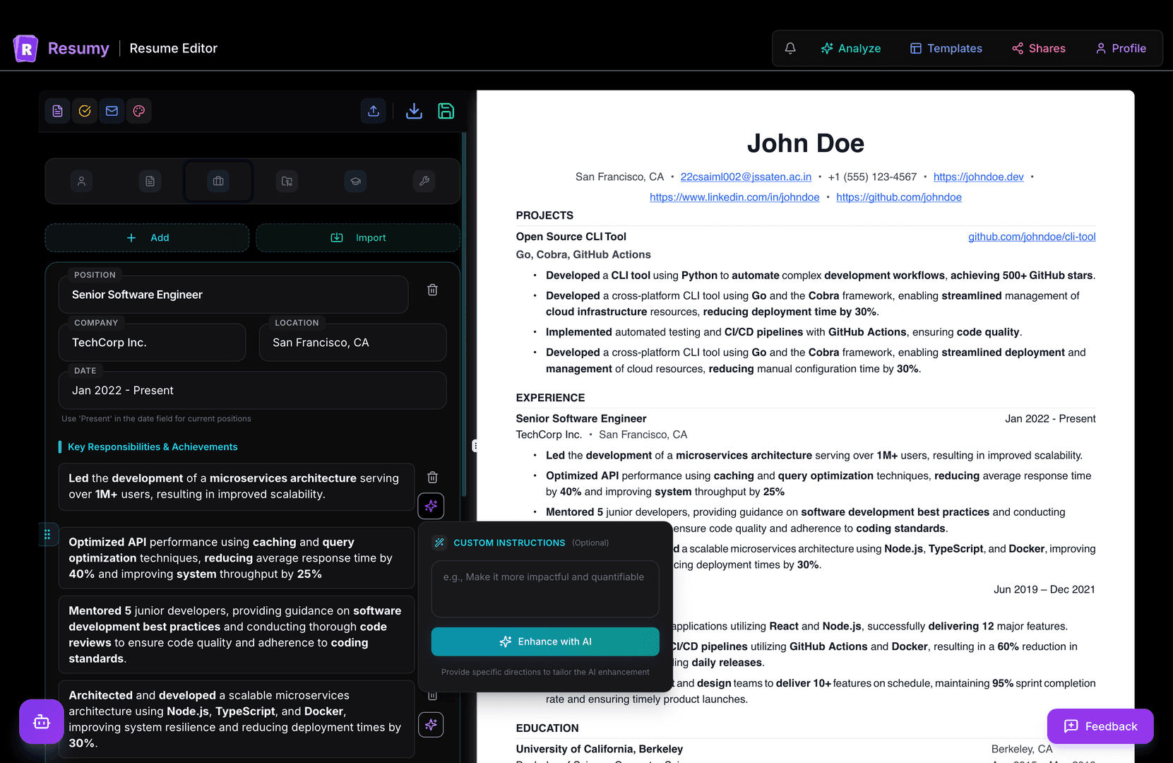Open notifications bell
1173x763 pixels.
(790, 48)
